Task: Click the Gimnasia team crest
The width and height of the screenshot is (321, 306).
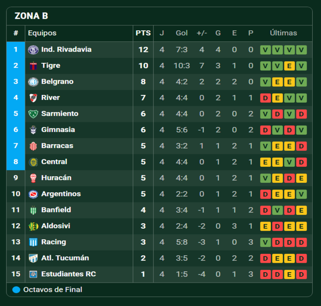Action: (33, 130)
